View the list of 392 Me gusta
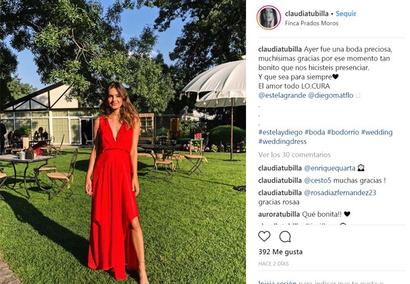410x284 pixels. [x=280, y=252]
